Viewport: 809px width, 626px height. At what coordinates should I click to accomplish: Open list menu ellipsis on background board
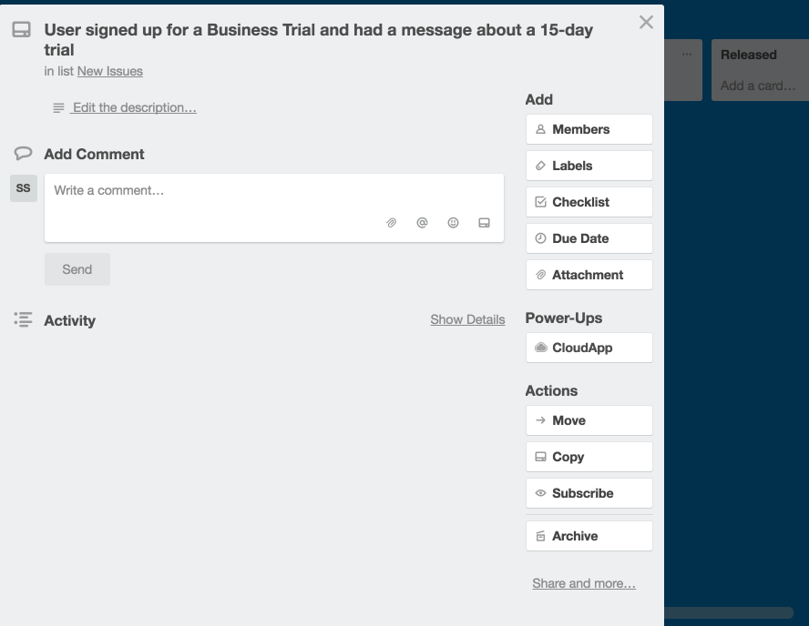(x=687, y=54)
